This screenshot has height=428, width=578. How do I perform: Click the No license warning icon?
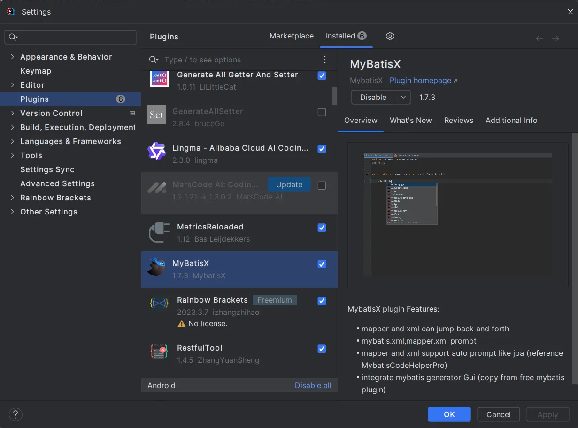182,324
